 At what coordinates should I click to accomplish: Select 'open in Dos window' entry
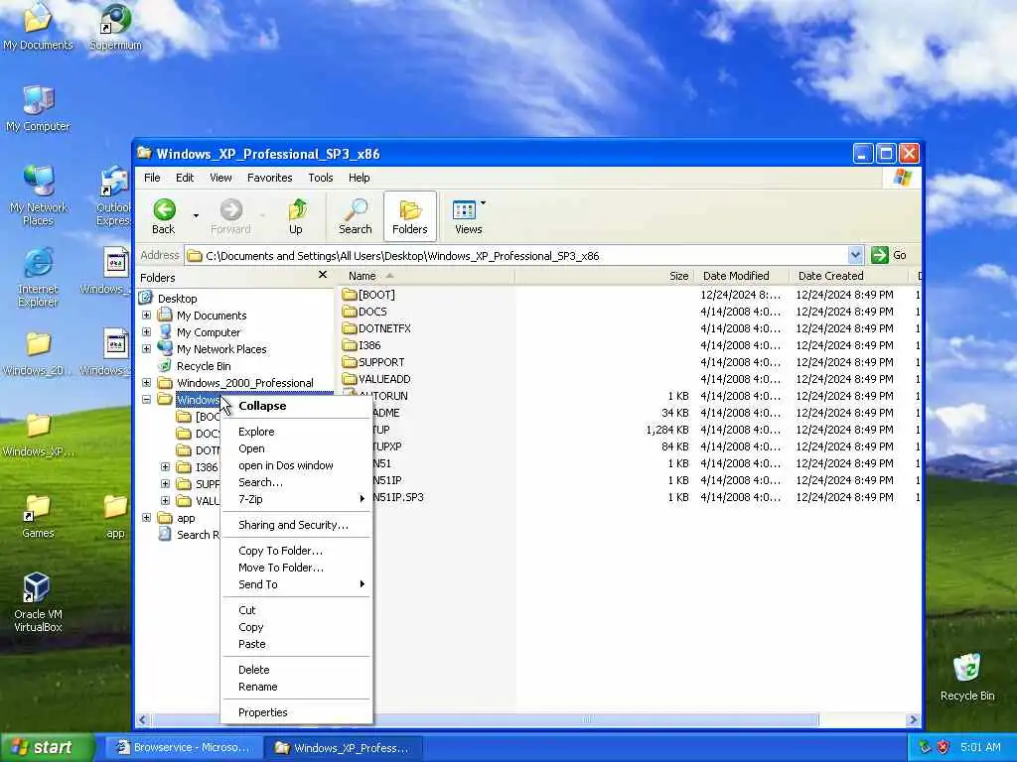coord(296,465)
